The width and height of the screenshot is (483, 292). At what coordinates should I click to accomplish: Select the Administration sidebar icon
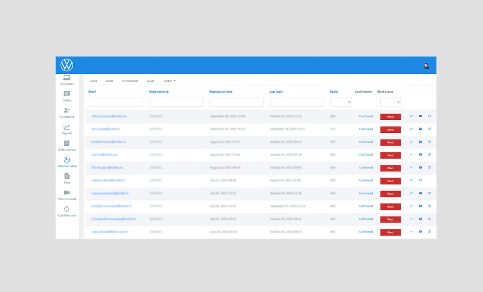click(67, 160)
